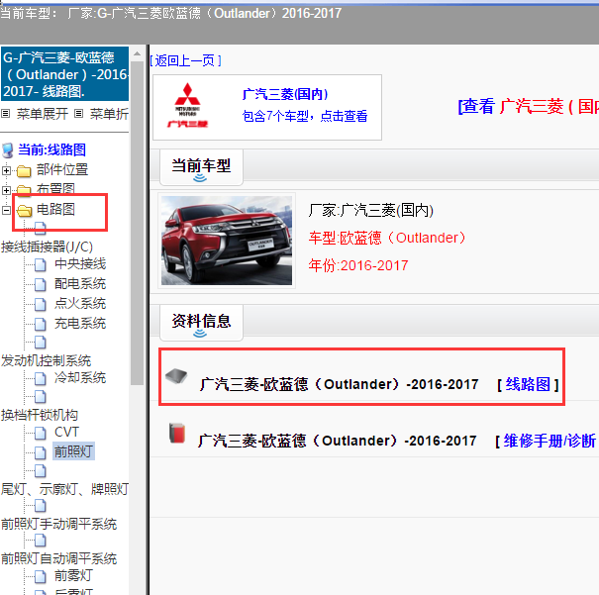The width and height of the screenshot is (599, 595).
Task: Click 菜单展开 expand-all icon
Action: (x=6, y=114)
